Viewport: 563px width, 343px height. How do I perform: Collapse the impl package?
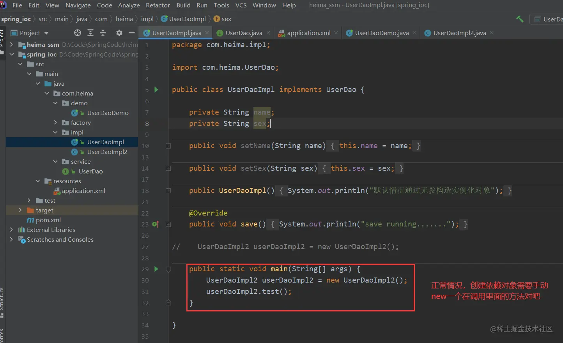[x=55, y=133]
